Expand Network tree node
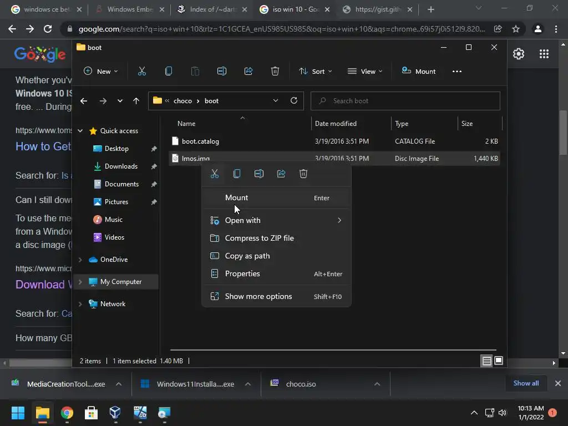This screenshot has width=568, height=426. tap(80, 304)
